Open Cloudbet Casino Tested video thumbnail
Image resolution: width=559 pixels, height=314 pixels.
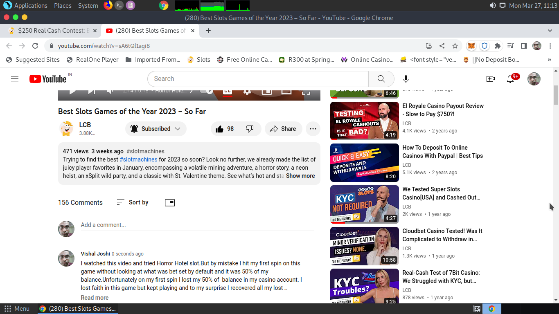click(365, 246)
